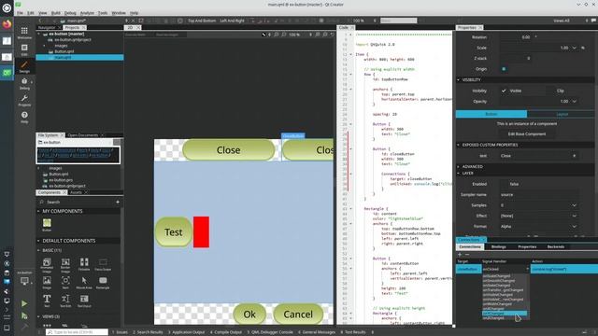Click plus icon beside components Search
Screen dimensions: 598x336
(x=118, y=202)
